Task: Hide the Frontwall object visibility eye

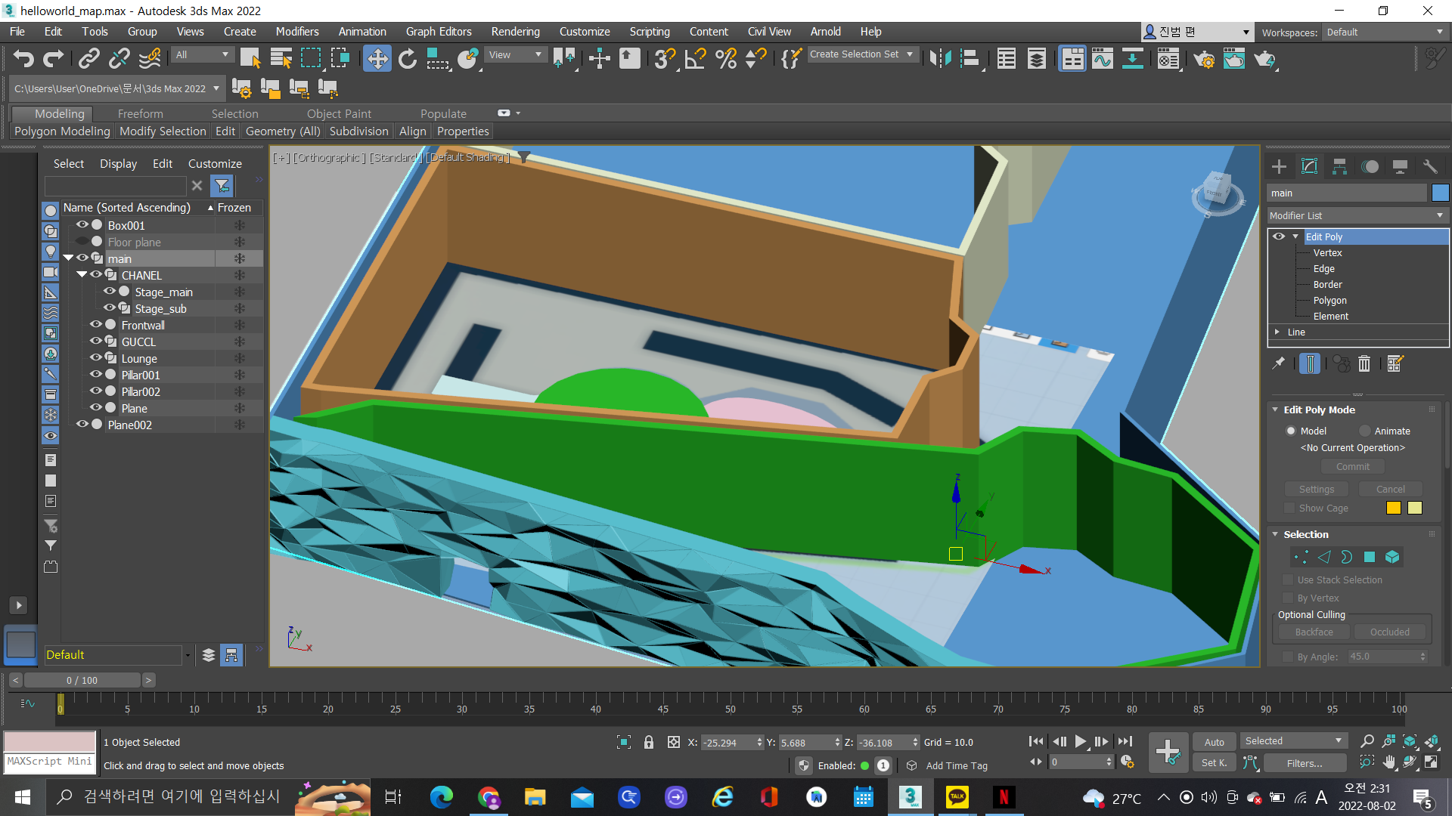Action: coord(96,325)
